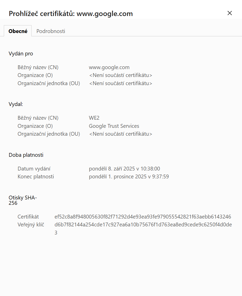242x296 pixels.
Task: Select the www.google.com common name value
Action: pos(109,67)
